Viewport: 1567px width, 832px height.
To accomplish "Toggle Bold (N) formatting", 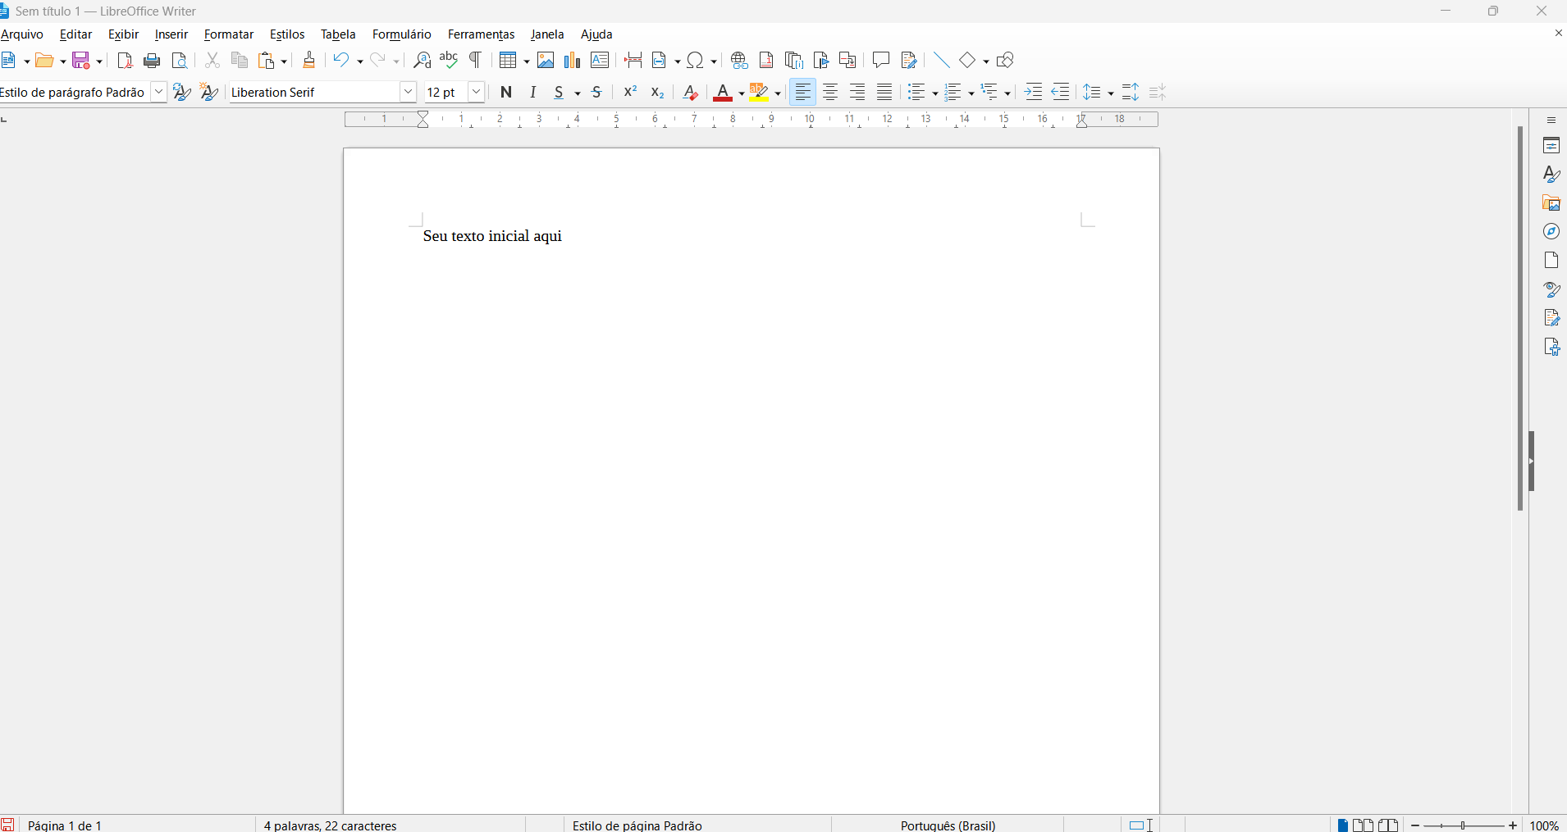I will [x=506, y=92].
